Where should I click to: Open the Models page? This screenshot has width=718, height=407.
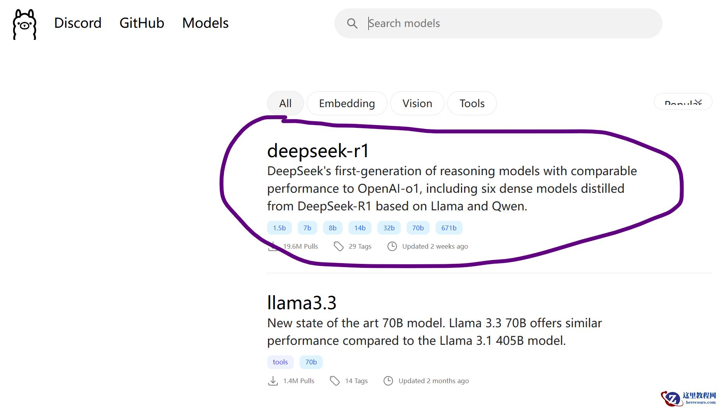click(205, 23)
